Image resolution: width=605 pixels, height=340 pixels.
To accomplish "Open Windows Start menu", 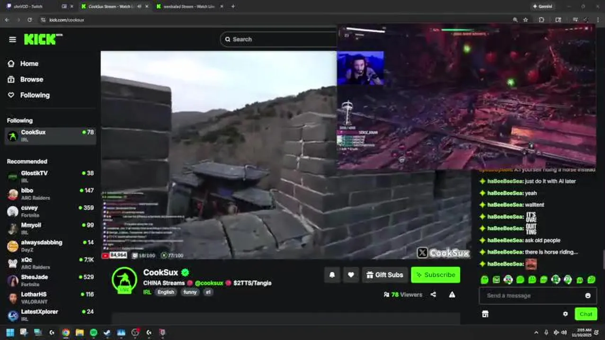I will pyautogui.click(x=10, y=332).
